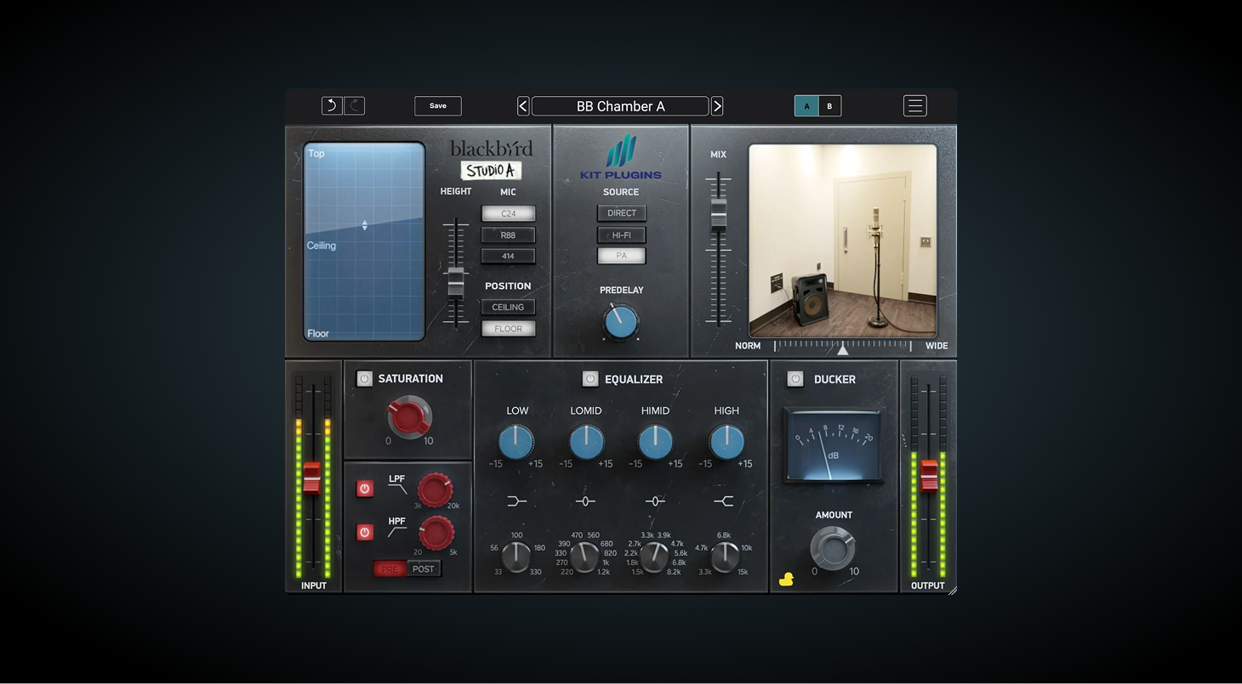This screenshot has width=1242, height=684.
Task: Select the 414 microphone
Action: click(x=508, y=256)
